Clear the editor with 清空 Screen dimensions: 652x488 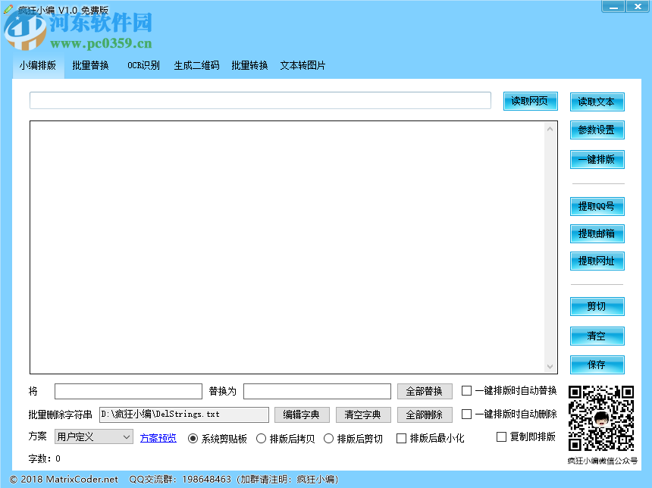597,336
